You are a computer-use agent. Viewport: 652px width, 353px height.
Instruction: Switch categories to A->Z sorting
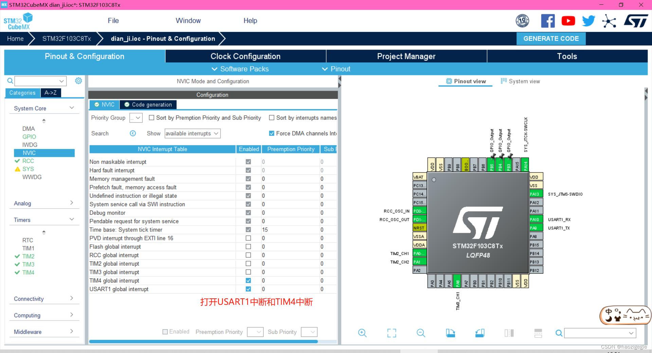pyautogui.click(x=51, y=93)
